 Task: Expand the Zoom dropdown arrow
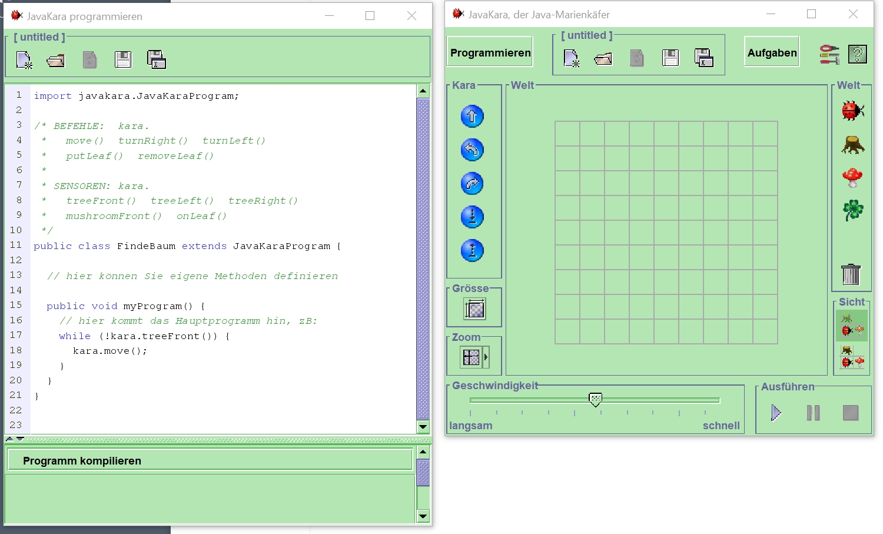point(486,357)
